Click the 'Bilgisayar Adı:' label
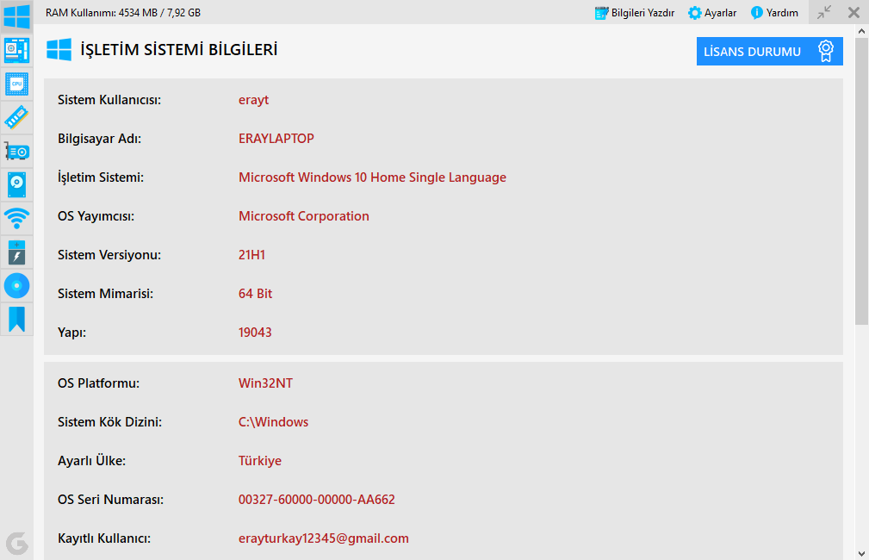The height and width of the screenshot is (560, 869). (99, 139)
